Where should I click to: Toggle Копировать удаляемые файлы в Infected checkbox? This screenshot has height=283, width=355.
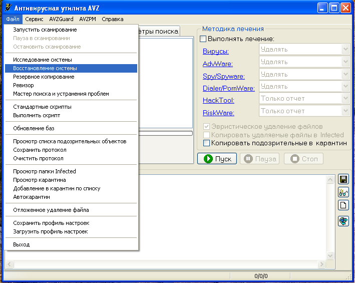206,135
